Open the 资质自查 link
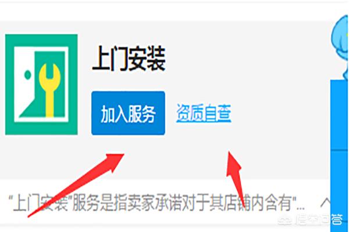The width and height of the screenshot is (349, 232). (x=204, y=113)
